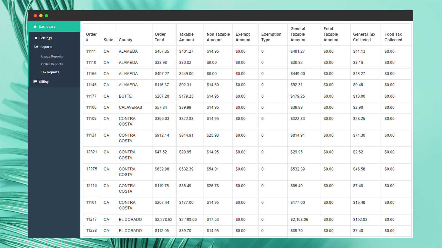This screenshot has width=442, height=248.
Task: Select order number 12321
Action: point(91,152)
